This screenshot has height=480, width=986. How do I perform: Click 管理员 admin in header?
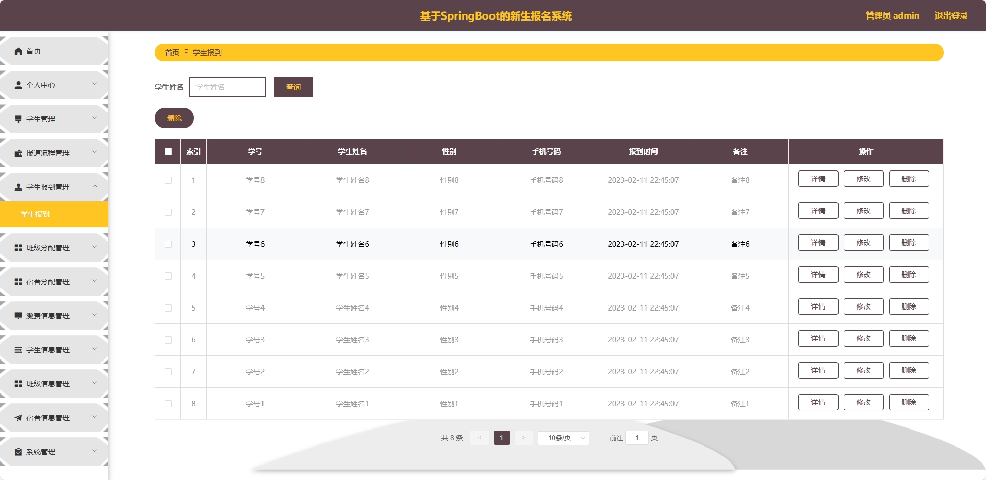tap(893, 15)
